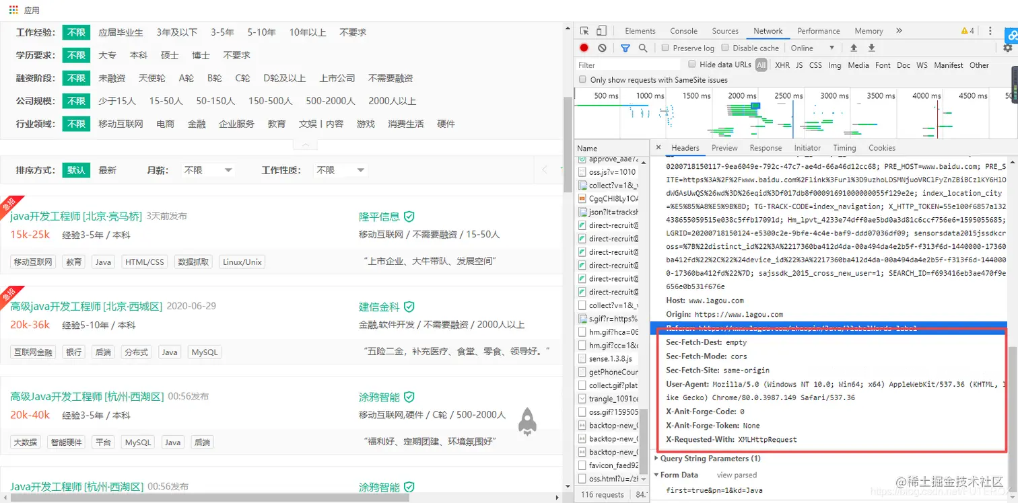Expand the Query String Parameters section

[656, 458]
